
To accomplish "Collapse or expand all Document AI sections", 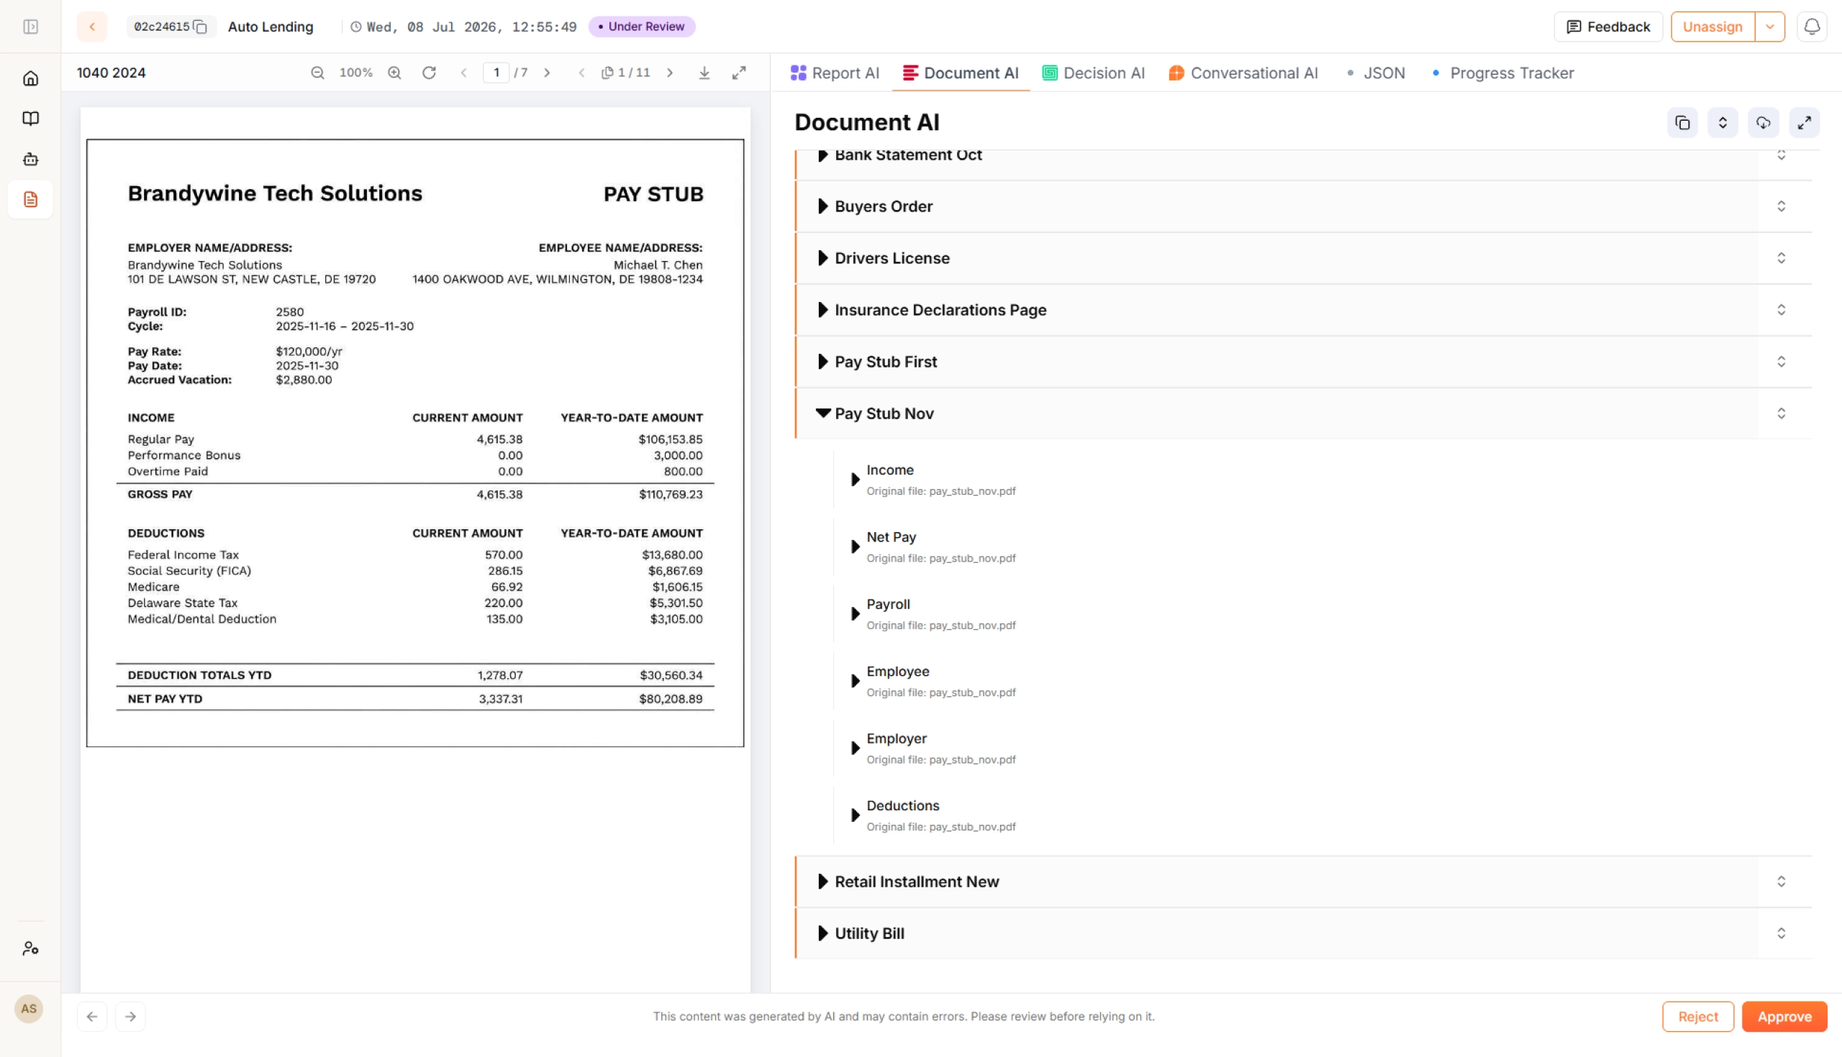I will coord(1723,123).
